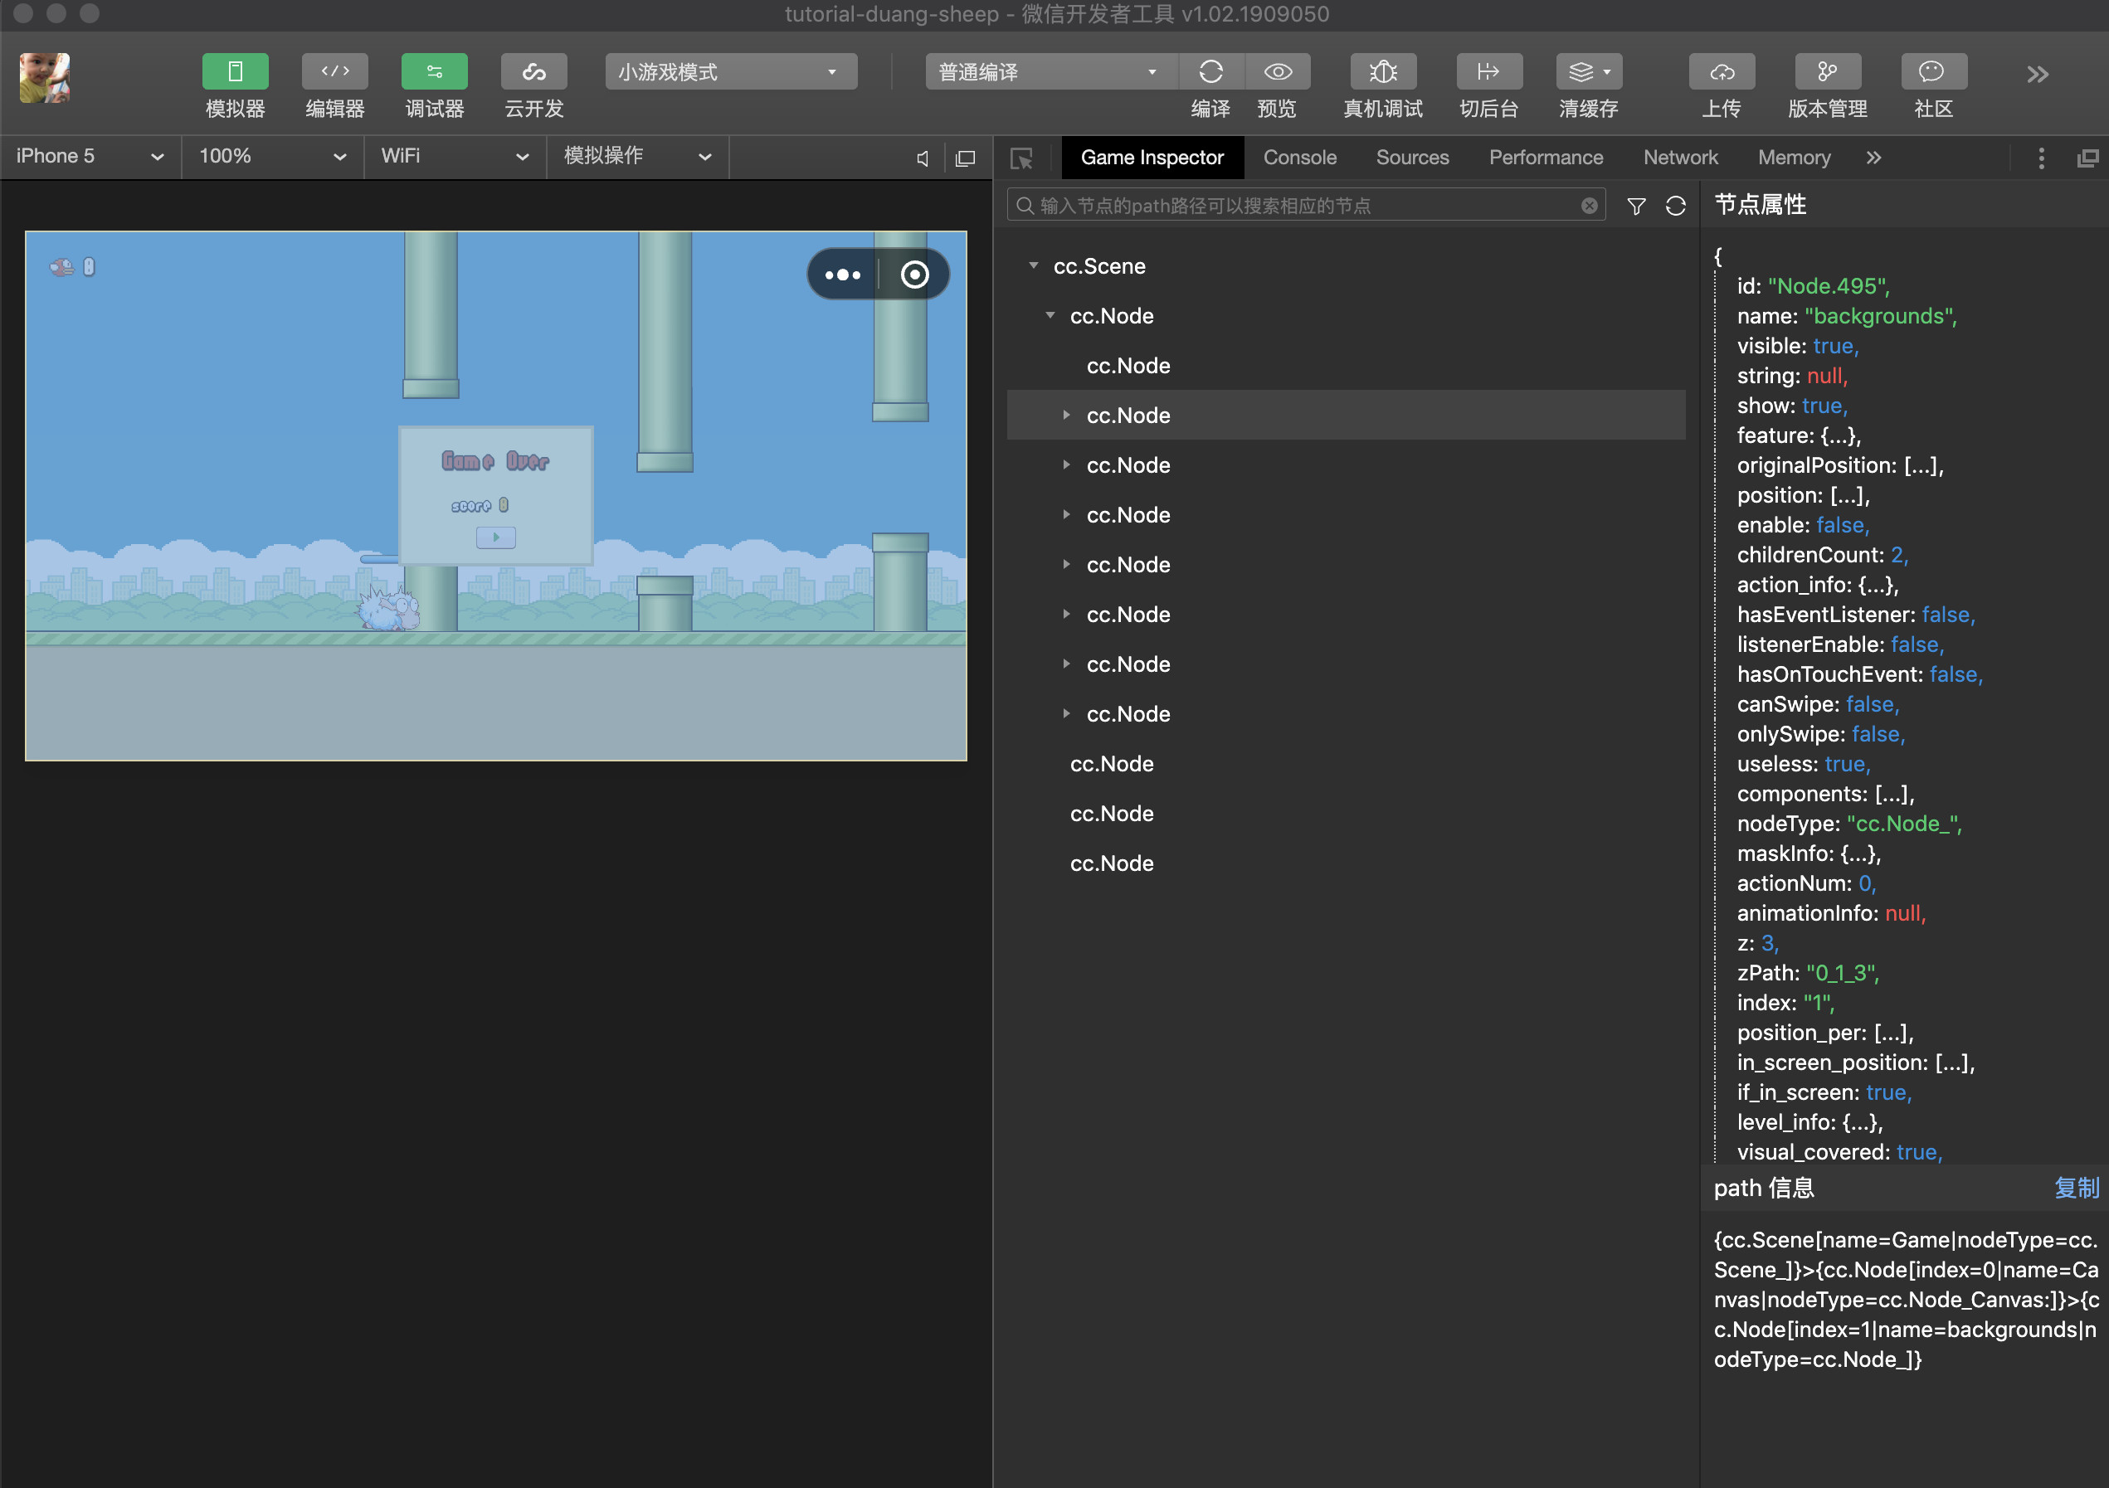Expand the highlighted backgrounds cc.Node
This screenshot has width=2109, height=1488.
pos(1066,416)
